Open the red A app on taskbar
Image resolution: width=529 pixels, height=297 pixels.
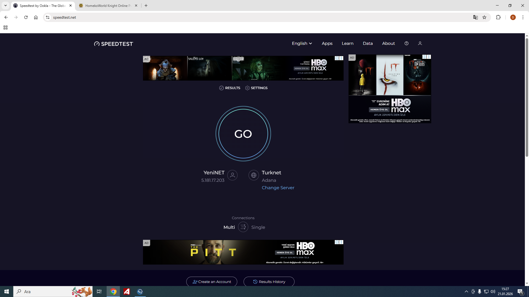pyautogui.click(x=127, y=291)
